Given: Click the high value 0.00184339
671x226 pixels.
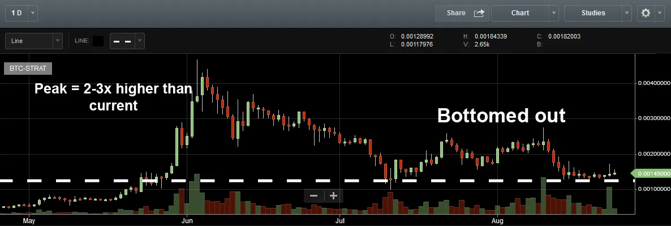Looking at the screenshot, I should pyautogui.click(x=491, y=36).
